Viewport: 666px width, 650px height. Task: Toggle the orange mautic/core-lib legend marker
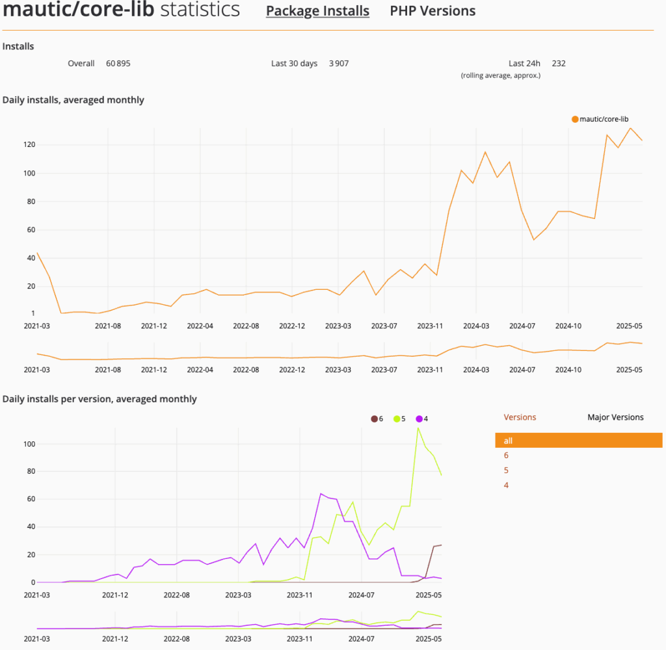[574, 119]
